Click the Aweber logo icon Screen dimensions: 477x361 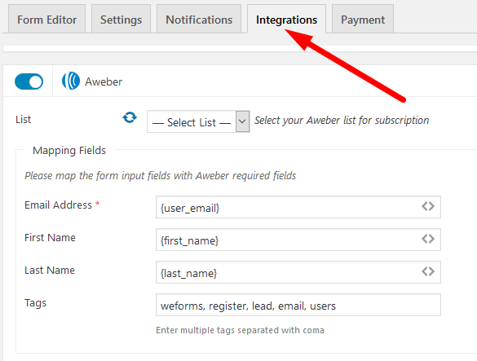(71, 81)
